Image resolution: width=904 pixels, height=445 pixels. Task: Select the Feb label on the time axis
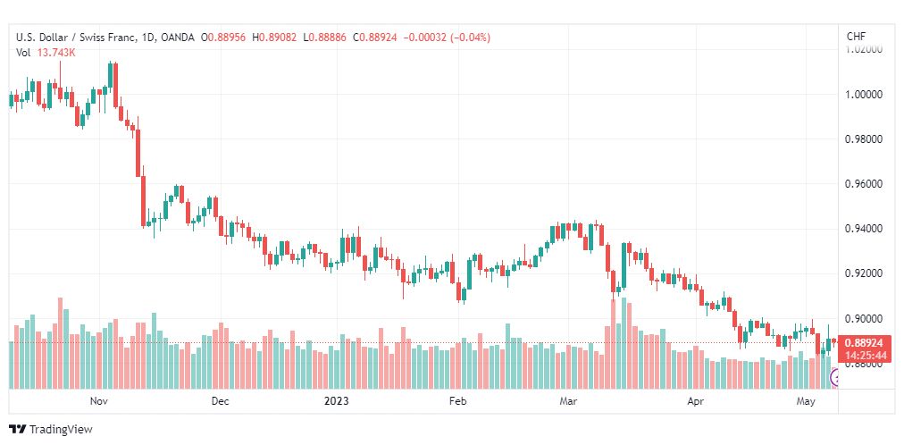pyautogui.click(x=456, y=401)
